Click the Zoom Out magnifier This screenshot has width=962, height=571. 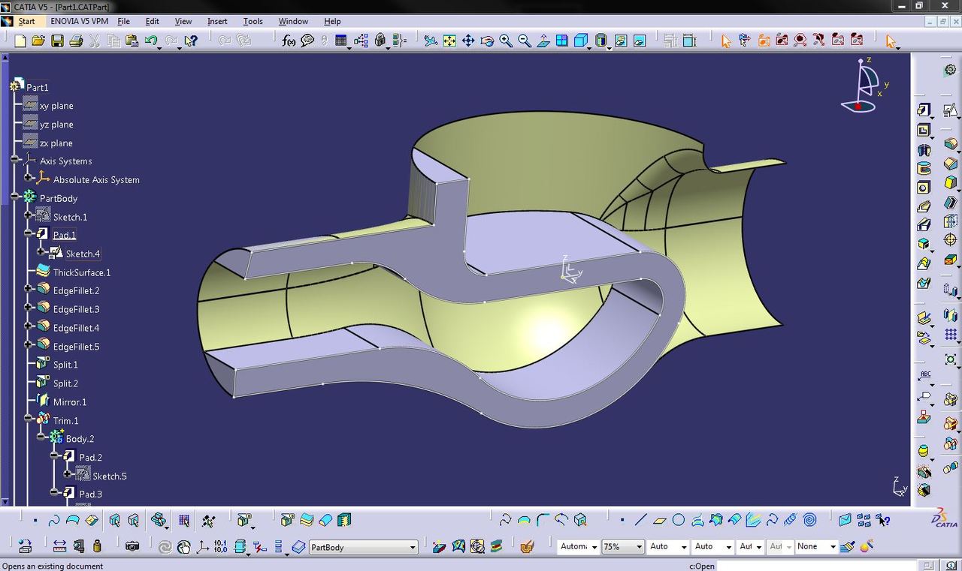click(525, 41)
